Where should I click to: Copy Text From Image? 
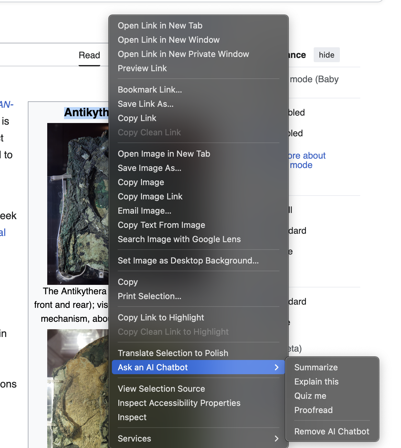tap(161, 225)
